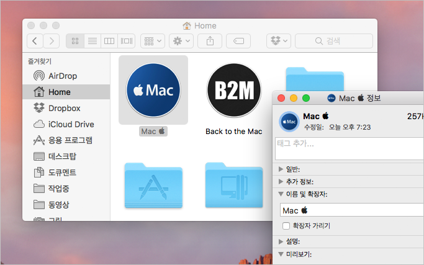The image size is (424, 265).
Task: Click the 수정일 modified date text
Action: (337, 127)
